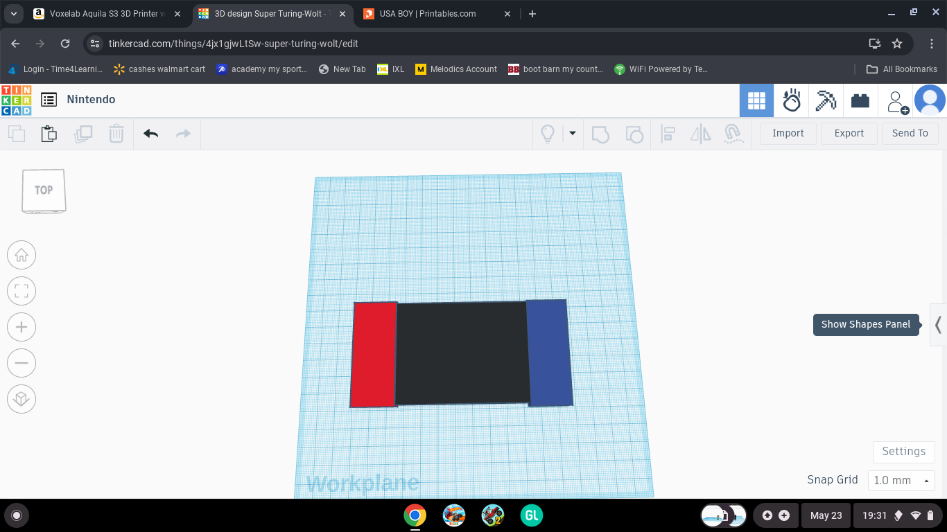This screenshot has width=947, height=532.
Task: Switch to 3D design grid view
Action: pyautogui.click(x=756, y=101)
